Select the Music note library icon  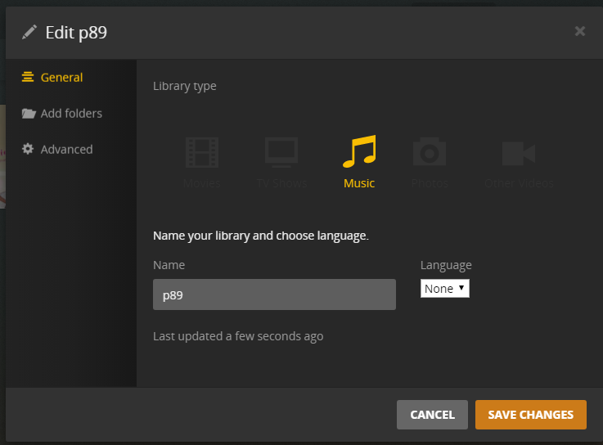coord(359,151)
